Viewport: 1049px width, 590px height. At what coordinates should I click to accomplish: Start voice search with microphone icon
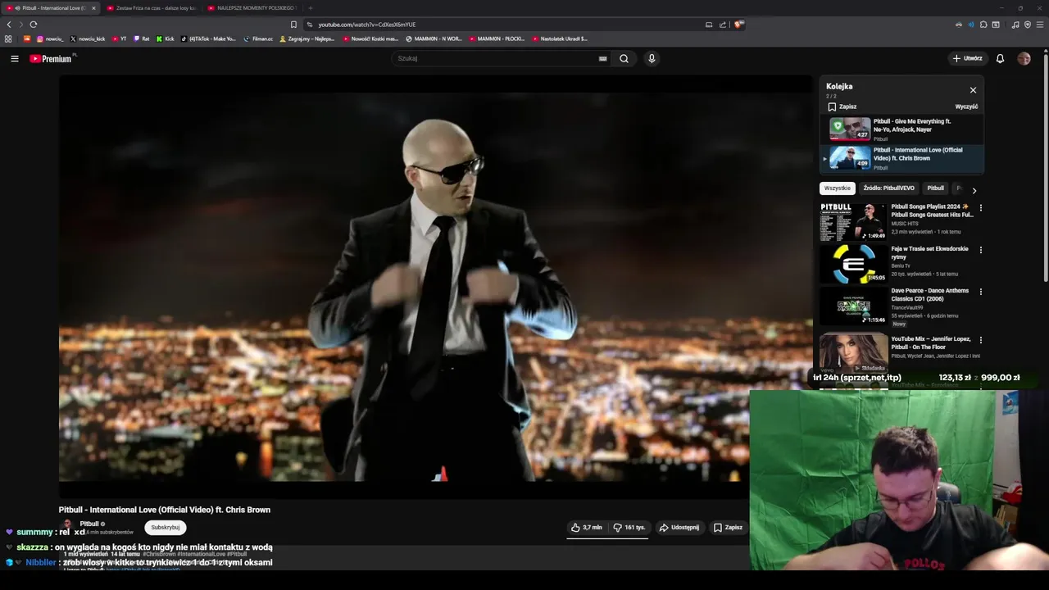click(652, 58)
